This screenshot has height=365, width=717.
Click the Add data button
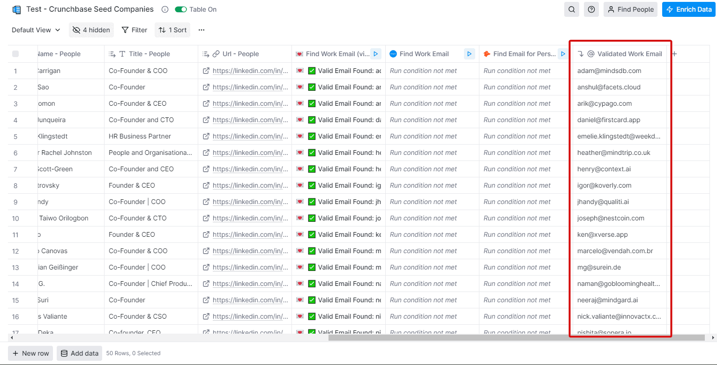pos(80,353)
